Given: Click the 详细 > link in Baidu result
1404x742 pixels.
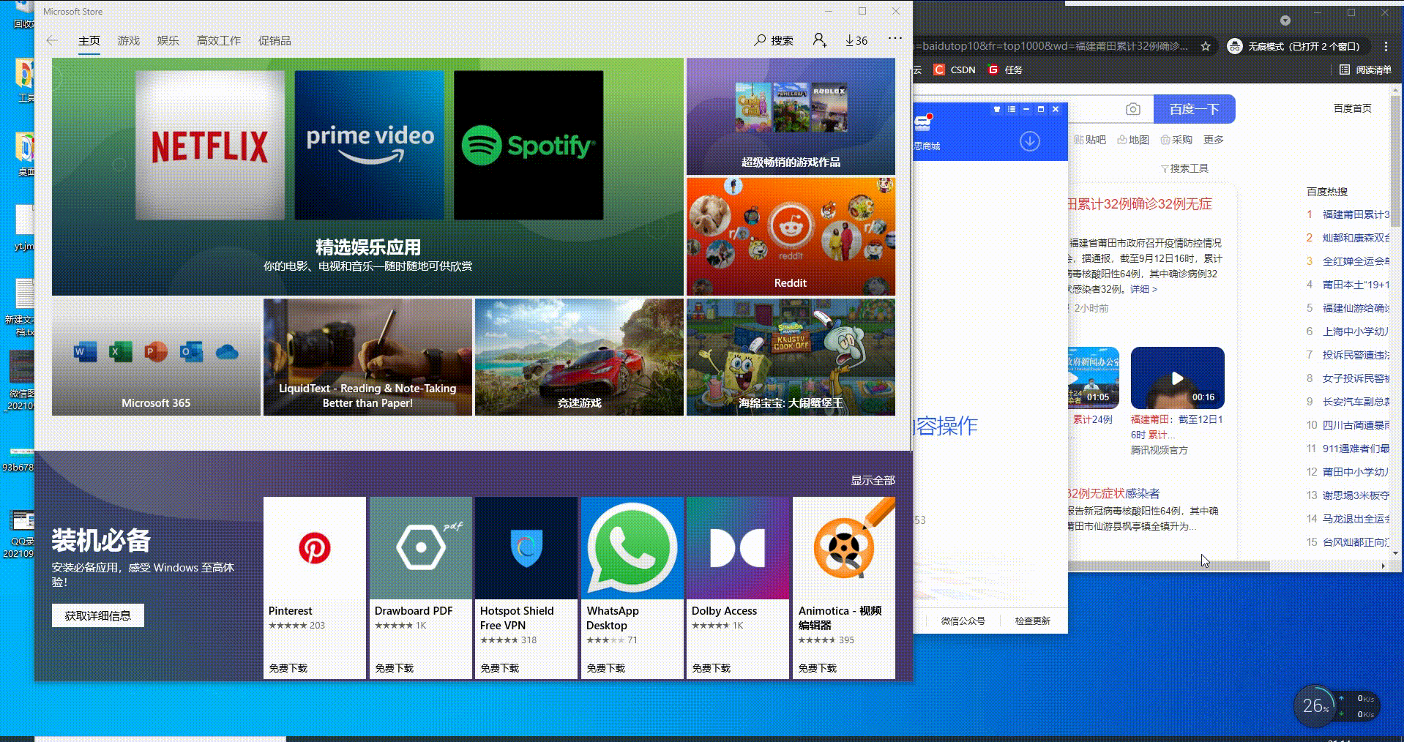Looking at the screenshot, I should pyautogui.click(x=1143, y=289).
